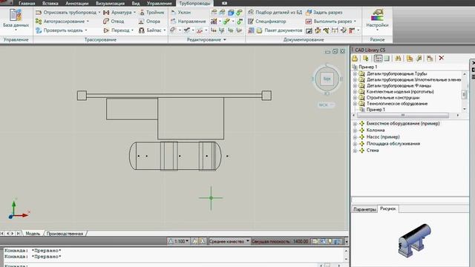Screen dimensions: 475x267
Task: Expand Детали трубопроводные Трубы tree node
Action: pyautogui.click(x=355, y=74)
